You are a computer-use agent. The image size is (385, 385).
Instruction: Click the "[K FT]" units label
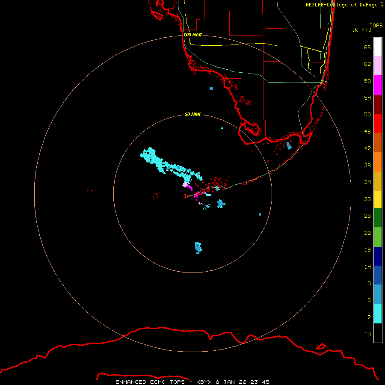click(x=361, y=30)
